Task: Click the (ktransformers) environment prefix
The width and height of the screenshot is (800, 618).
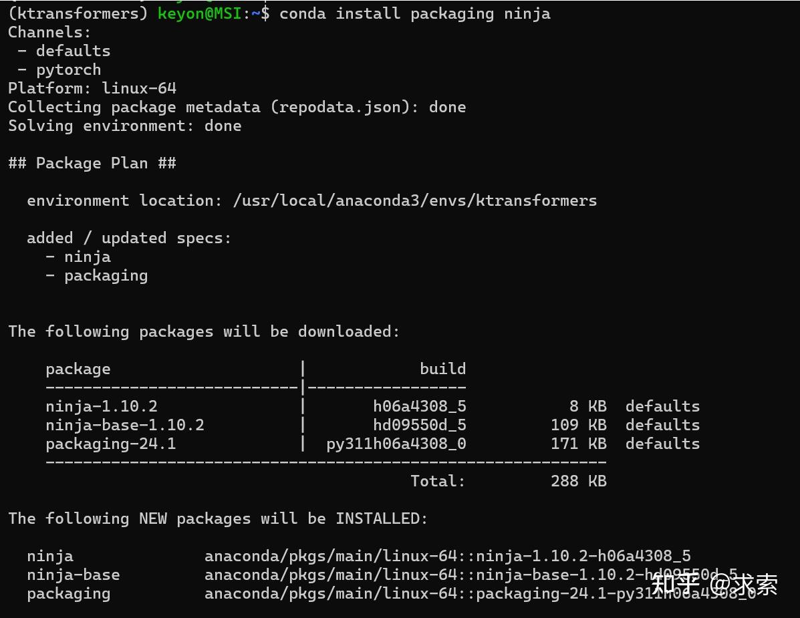Action: [x=78, y=14]
